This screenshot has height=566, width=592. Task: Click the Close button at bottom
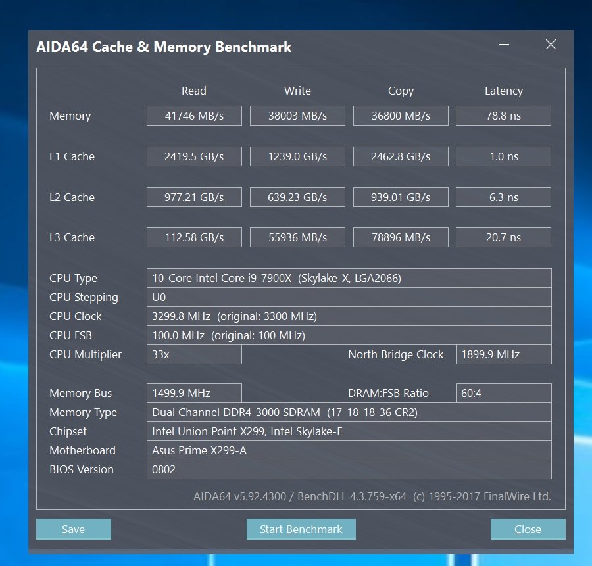click(x=528, y=529)
